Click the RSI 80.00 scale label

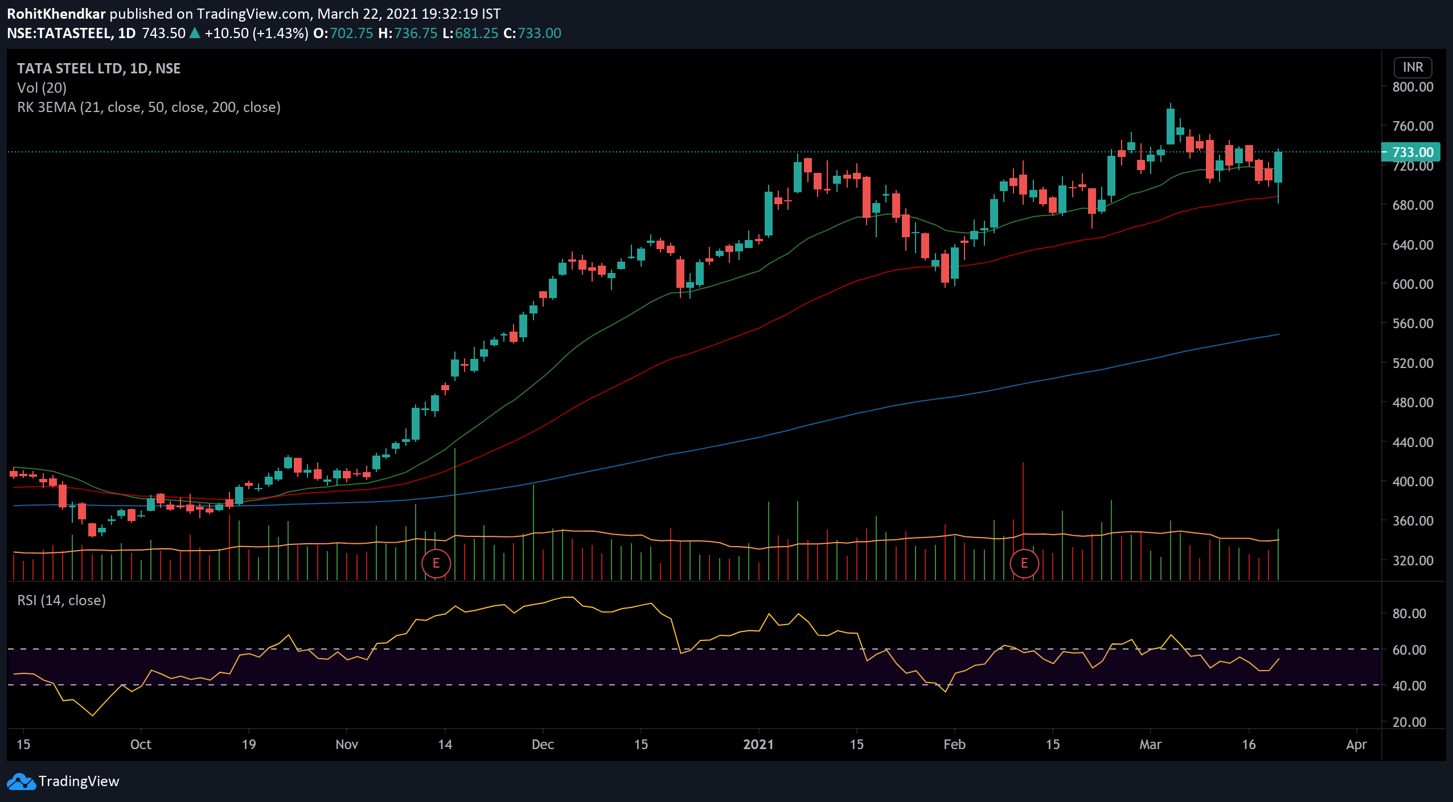coord(1409,614)
